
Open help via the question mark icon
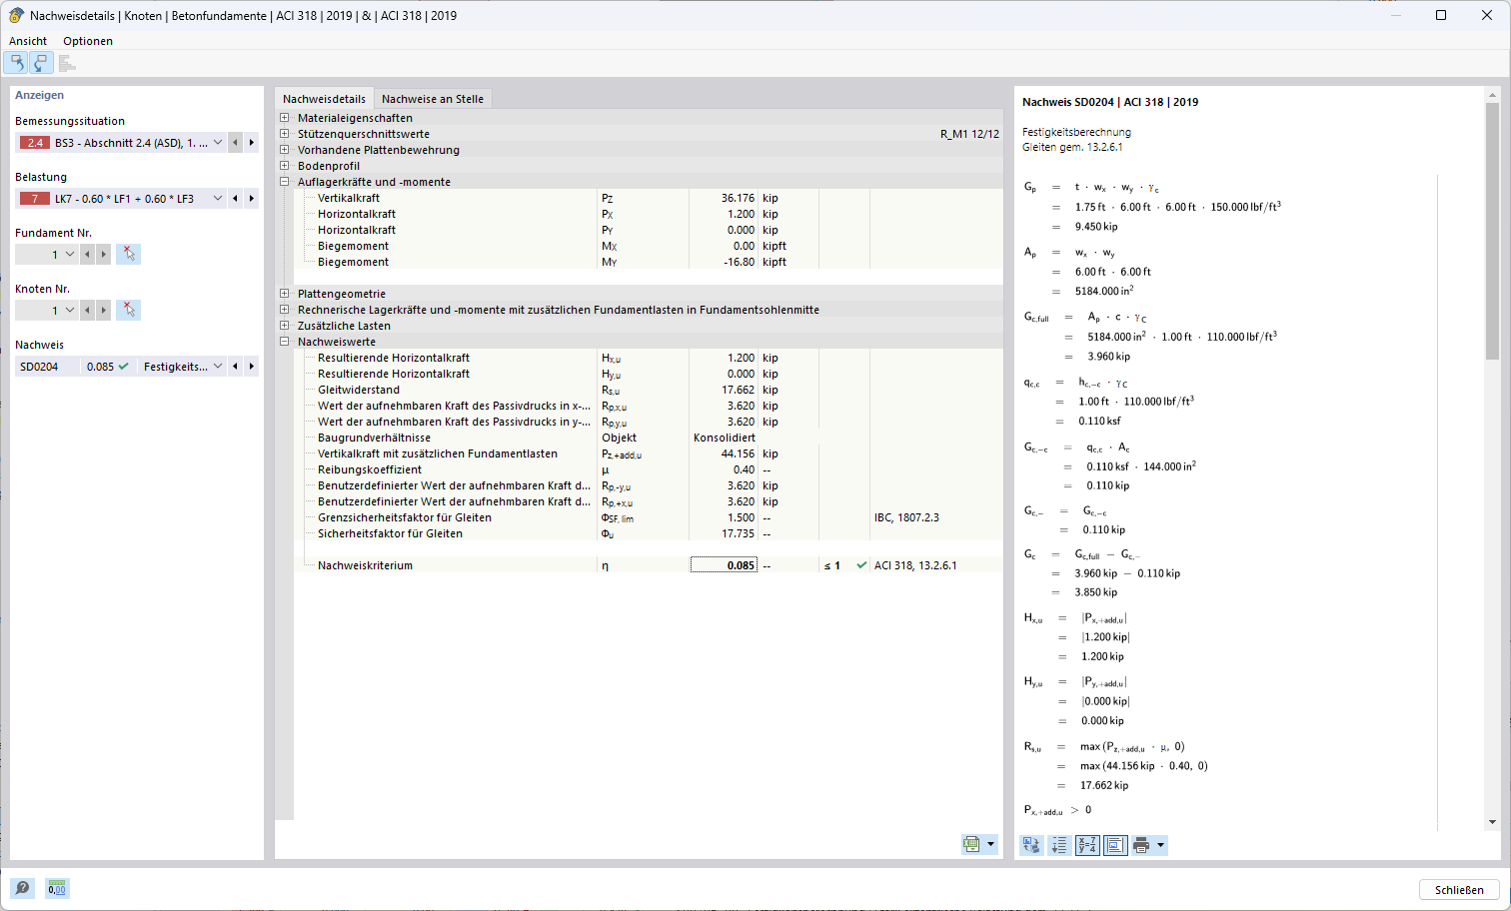coord(22,888)
